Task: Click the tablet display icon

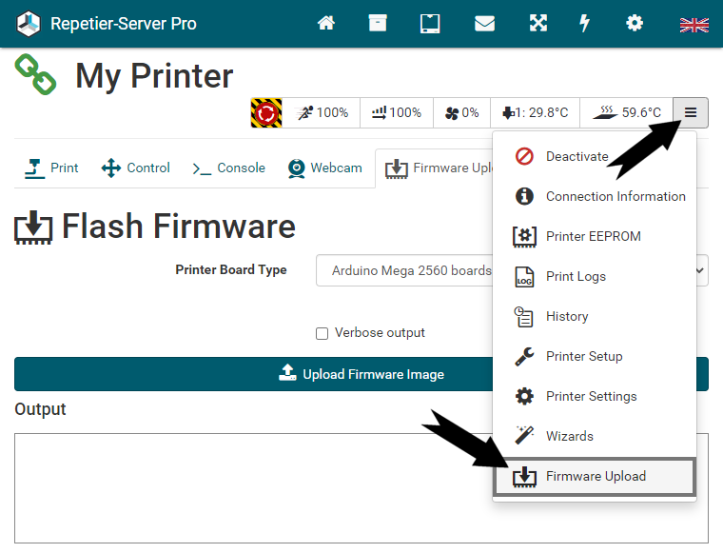Action: pyautogui.click(x=430, y=24)
